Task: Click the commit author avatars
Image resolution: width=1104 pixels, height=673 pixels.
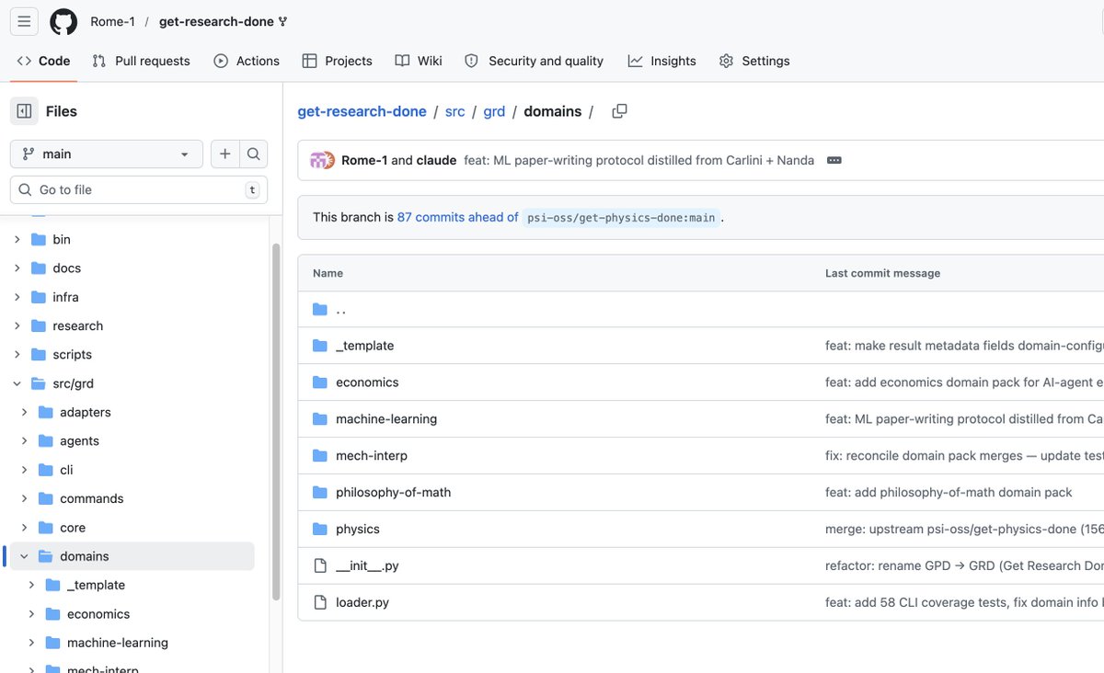Action: (x=322, y=160)
